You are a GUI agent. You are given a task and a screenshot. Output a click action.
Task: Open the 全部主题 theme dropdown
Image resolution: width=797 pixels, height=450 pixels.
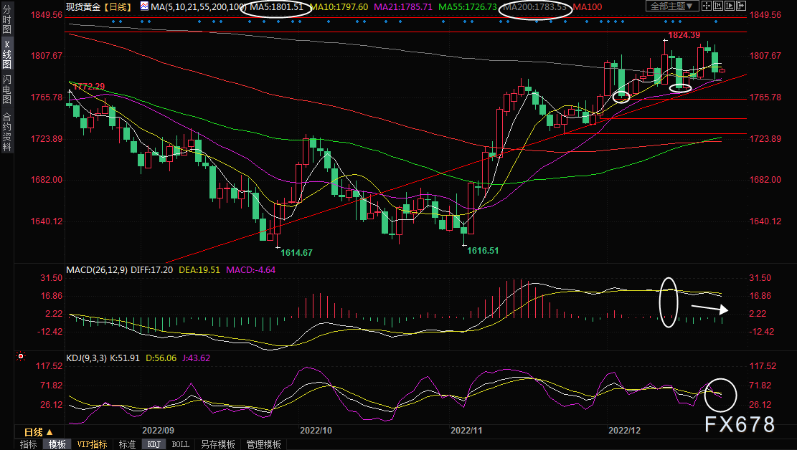click(x=671, y=6)
